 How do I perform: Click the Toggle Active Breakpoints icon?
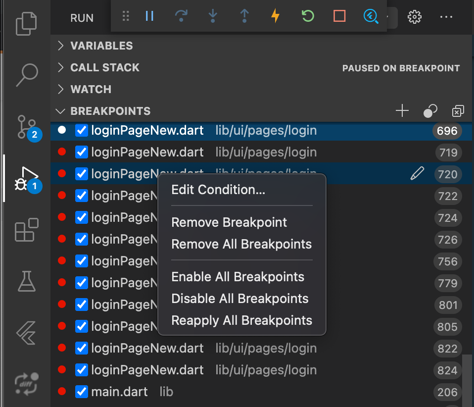click(x=430, y=111)
